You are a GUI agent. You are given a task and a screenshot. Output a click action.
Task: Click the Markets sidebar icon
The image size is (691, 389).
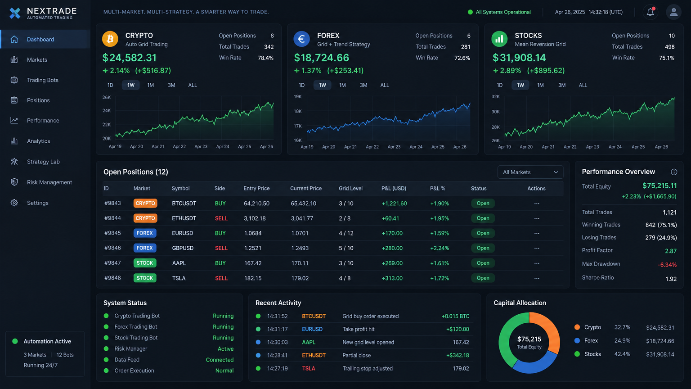tap(14, 59)
